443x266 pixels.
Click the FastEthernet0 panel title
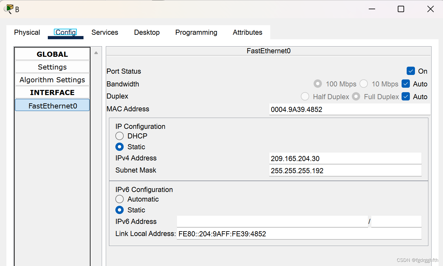[x=269, y=51]
